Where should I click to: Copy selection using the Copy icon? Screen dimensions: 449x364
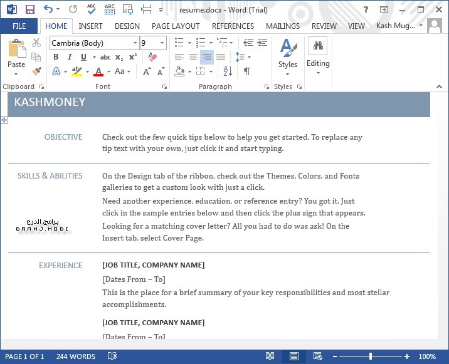(36, 56)
